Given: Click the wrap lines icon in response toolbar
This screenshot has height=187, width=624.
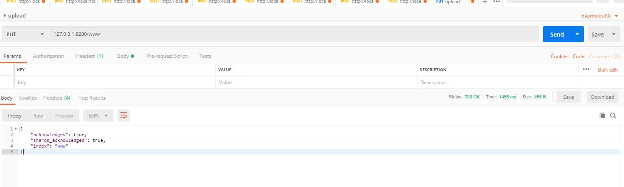Looking at the screenshot, I should point(123,116).
